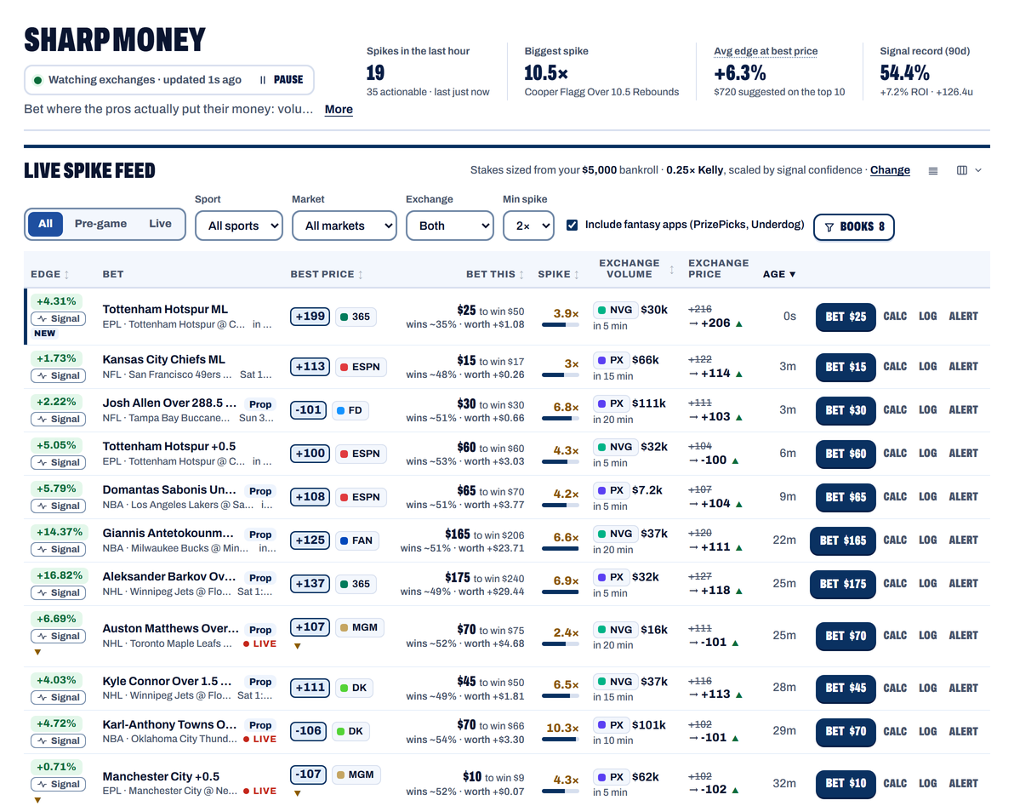1014x806 pixels.
Task: Click the spike bar under 10.3×
Action: (x=560, y=740)
